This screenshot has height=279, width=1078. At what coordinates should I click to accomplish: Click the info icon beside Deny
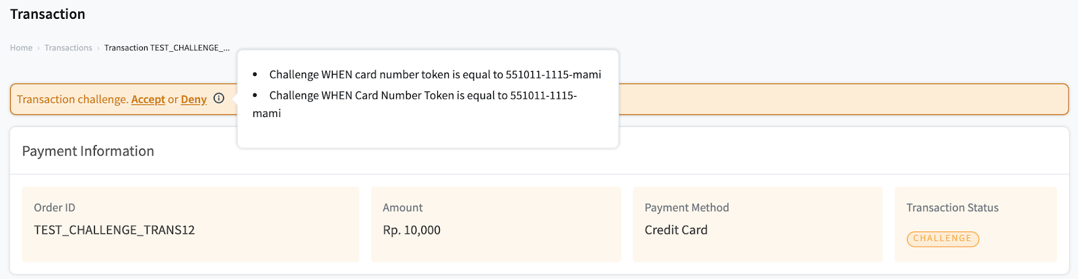coord(218,98)
